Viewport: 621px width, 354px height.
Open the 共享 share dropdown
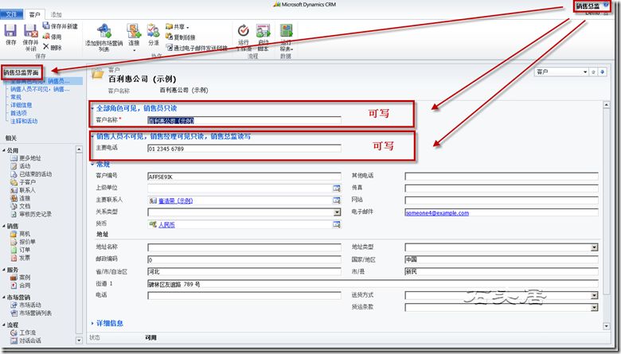point(178,27)
